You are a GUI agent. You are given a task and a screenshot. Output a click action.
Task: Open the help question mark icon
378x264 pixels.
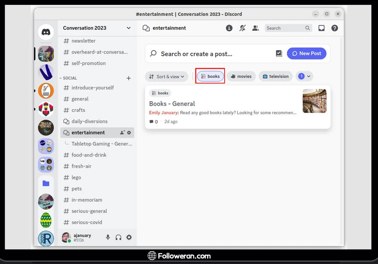(334, 28)
